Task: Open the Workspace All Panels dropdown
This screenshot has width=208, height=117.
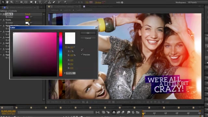Action: pyautogui.click(x=197, y=2)
